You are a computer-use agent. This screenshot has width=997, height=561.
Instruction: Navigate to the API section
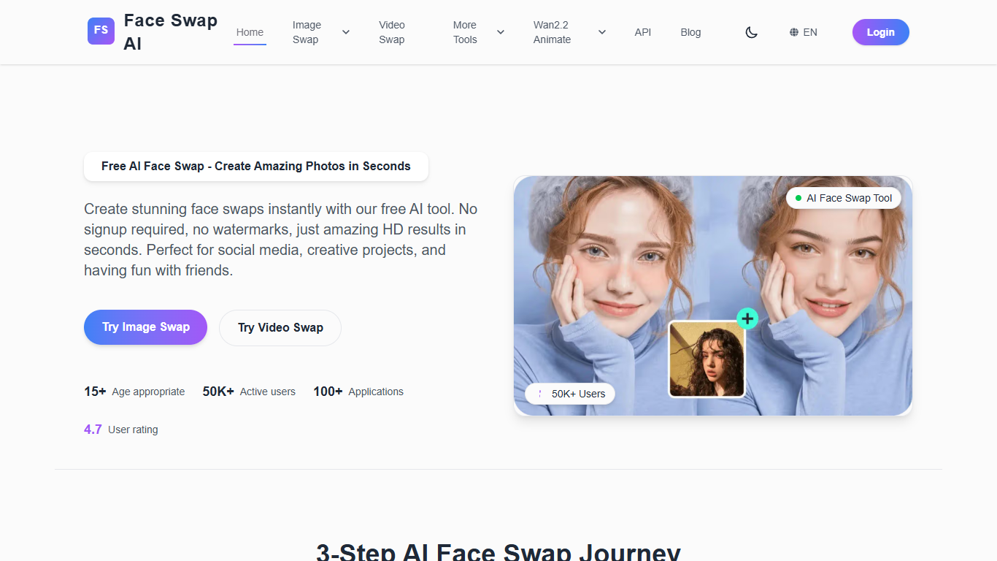[x=642, y=32]
